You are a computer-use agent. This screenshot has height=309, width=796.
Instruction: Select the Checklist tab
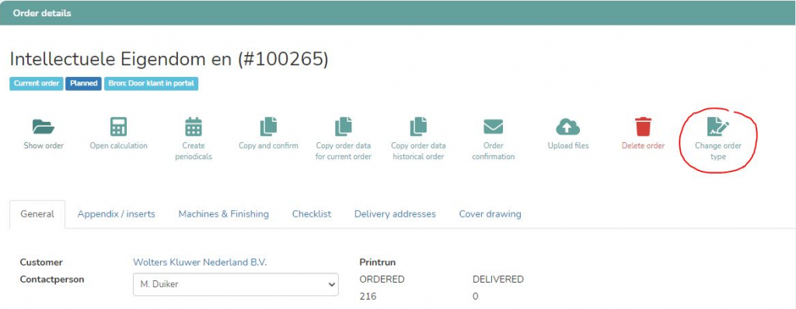tap(312, 214)
